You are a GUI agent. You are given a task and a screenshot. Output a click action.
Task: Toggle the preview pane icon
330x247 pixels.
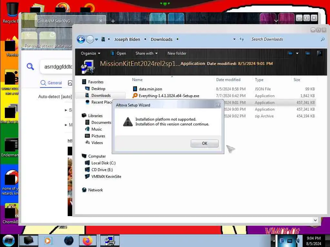pyautogui.click(x=308, y=53)
